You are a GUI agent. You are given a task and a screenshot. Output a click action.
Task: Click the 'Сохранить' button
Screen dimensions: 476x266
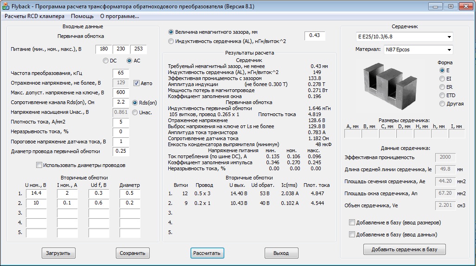(133, 253)
